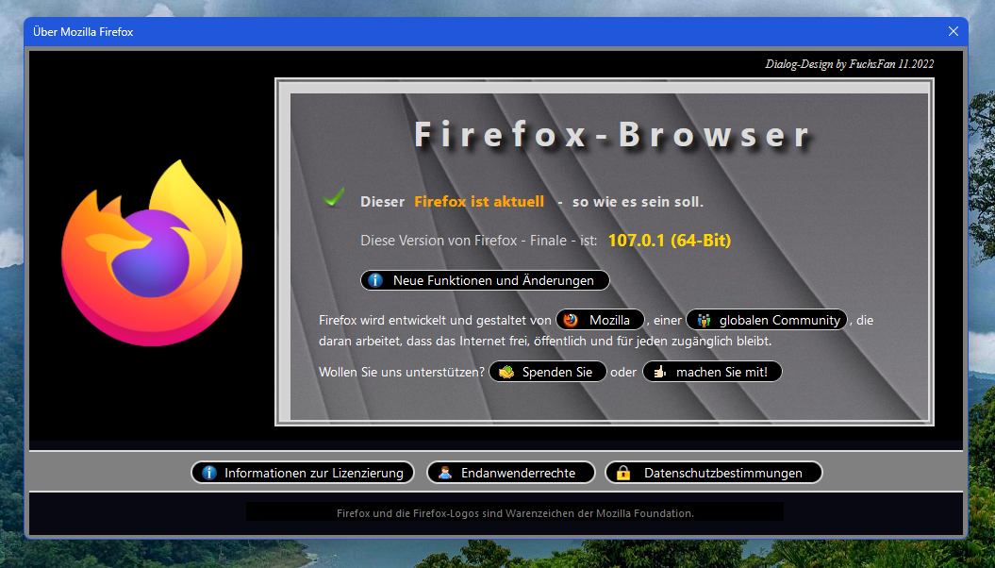Click the people icon on globalen Community
This screenshot has height=568, width=995.
[x=703, y=321]
